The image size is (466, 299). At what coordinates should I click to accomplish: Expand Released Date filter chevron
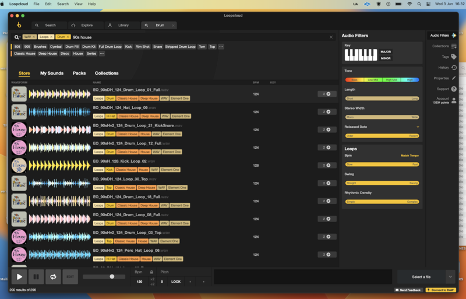[x=418, y=127]
